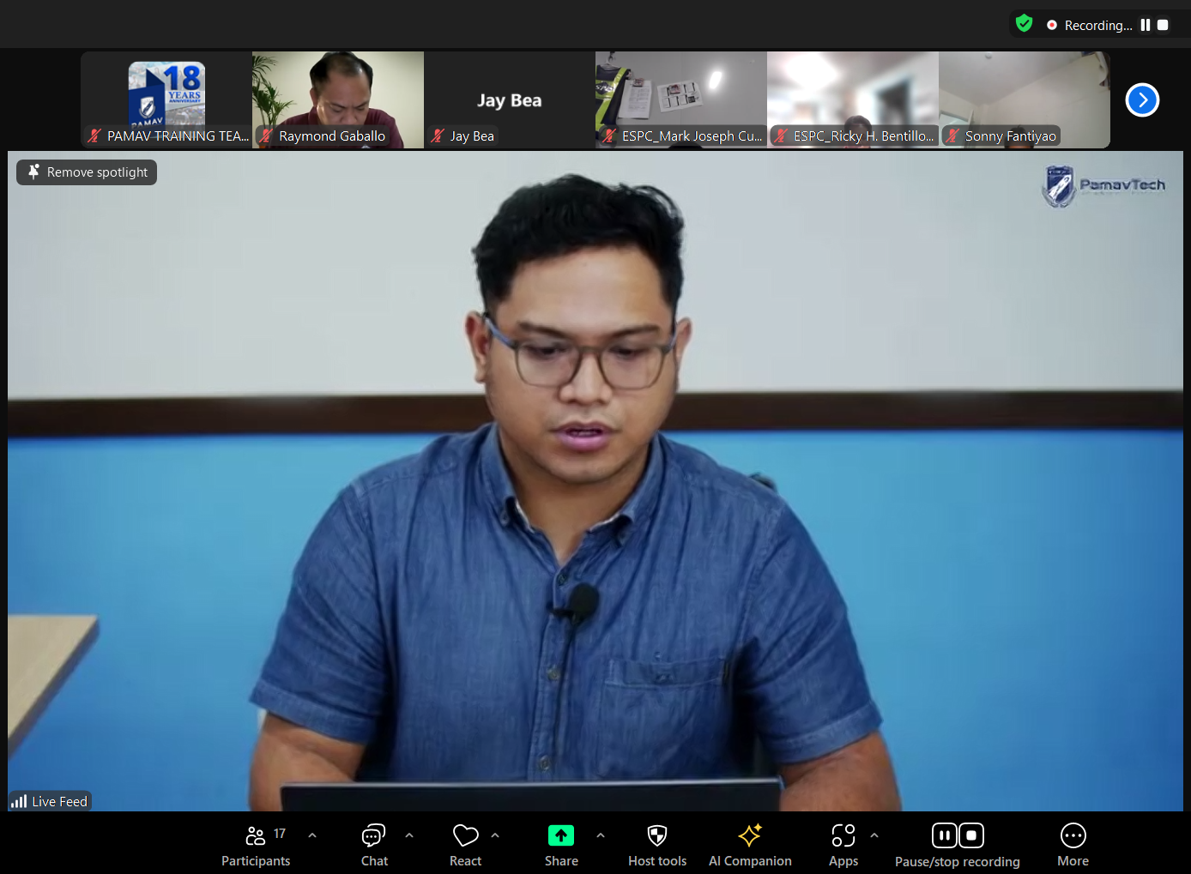Click the React heart icon
1191x874 pixels.
(465, 835)
